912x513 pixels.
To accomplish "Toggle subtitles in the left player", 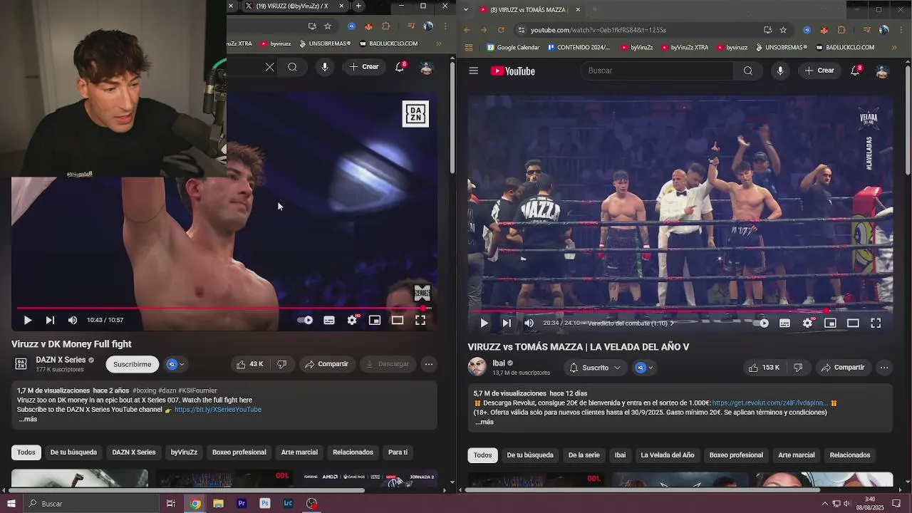I will click(329, 321).
